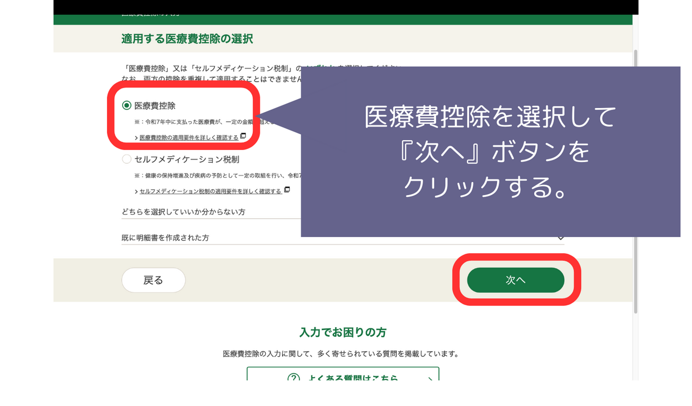Screen dimensions: 692x406
Task: Select the セルフメディケーション税制 radio button
Action: click(x=126, y=159)
